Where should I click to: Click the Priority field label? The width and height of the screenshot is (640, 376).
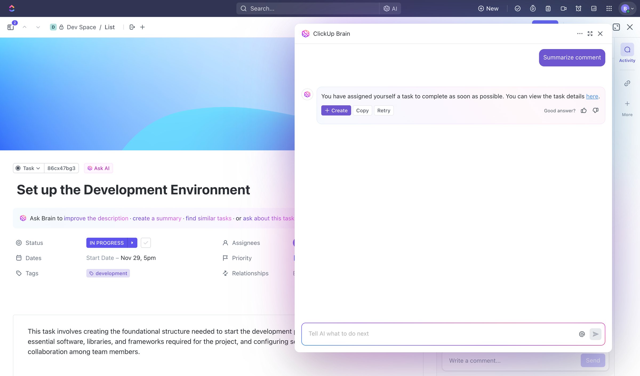click(x=242, y=258)
